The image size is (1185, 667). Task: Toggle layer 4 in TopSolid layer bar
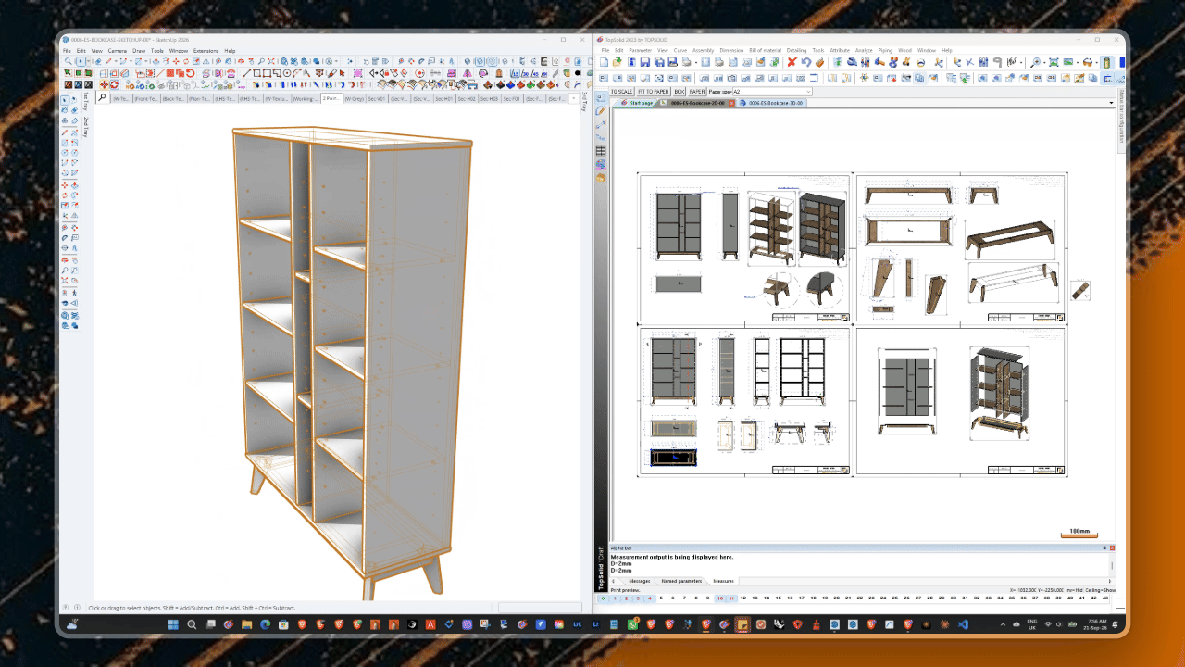[x=650, y=598]
